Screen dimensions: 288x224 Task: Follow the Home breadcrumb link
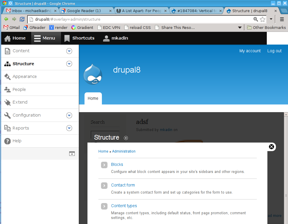point(103,151)
